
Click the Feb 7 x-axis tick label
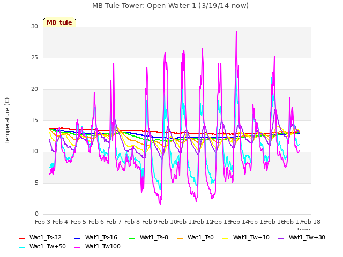pyautogui.click(x=114, y=222)
